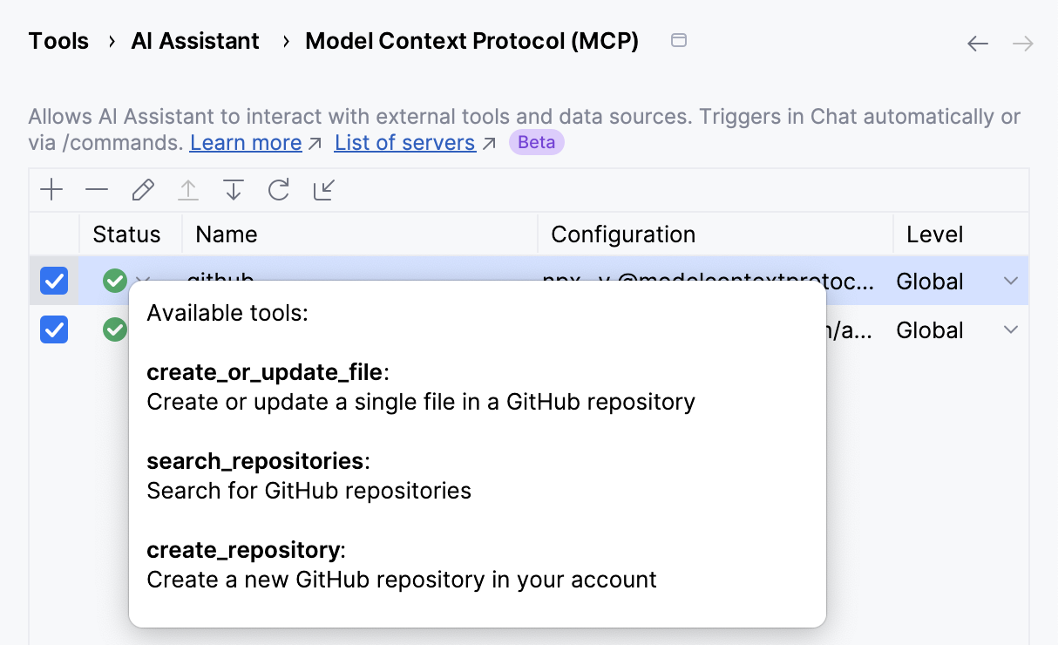Screen dimensions: 1058x645
Task: Open the Learn more link
Action: pos(245,142)
